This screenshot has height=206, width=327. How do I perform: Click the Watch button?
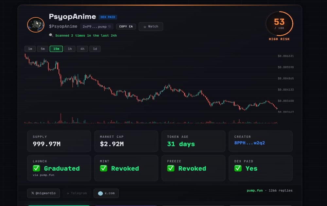pyautogui.click(x=151, y=26)
